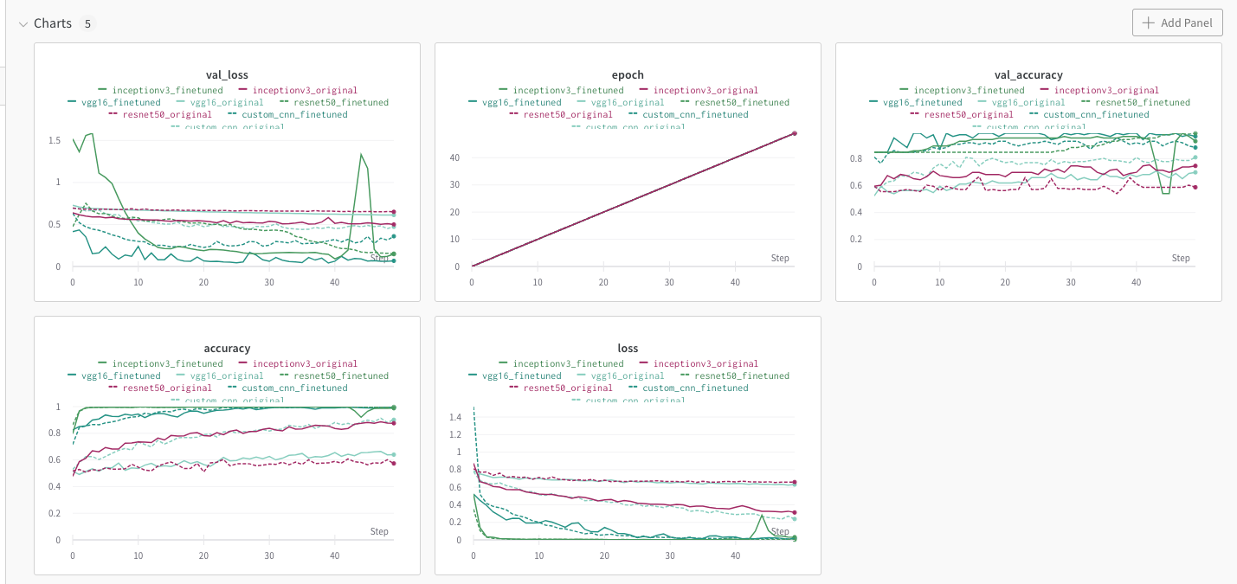
Task: Select the Charts section header label
Action: click(x=53, y=23)
